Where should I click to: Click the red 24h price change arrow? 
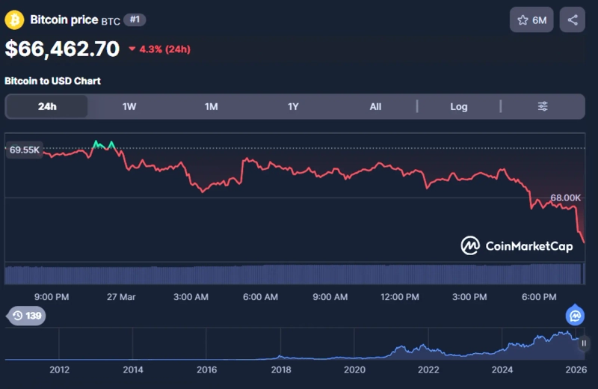point(132,49)
